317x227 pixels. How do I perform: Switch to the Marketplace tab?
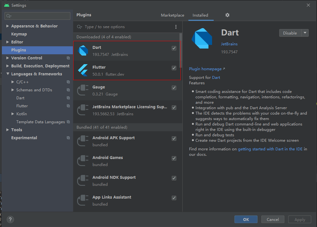(172, 15)
